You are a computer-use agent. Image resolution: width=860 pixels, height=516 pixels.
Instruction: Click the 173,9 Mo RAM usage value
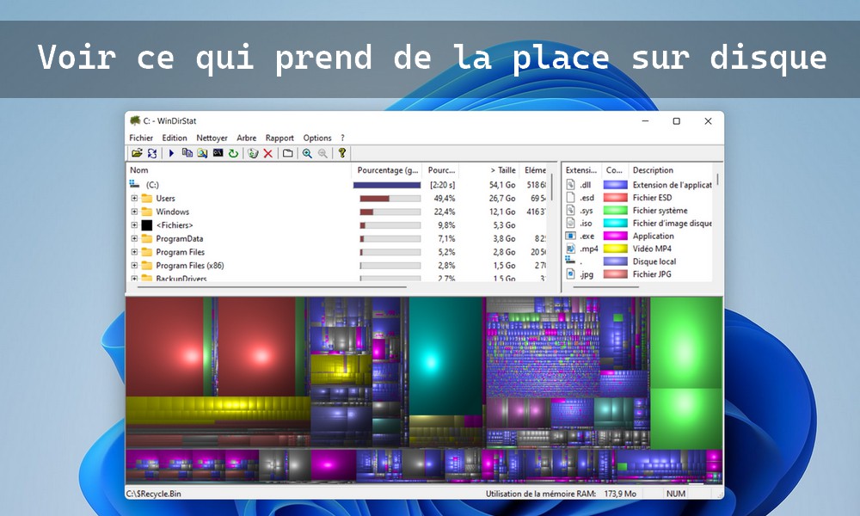point(620,494)
